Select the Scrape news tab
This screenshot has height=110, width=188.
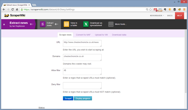[x=65, y=35]
